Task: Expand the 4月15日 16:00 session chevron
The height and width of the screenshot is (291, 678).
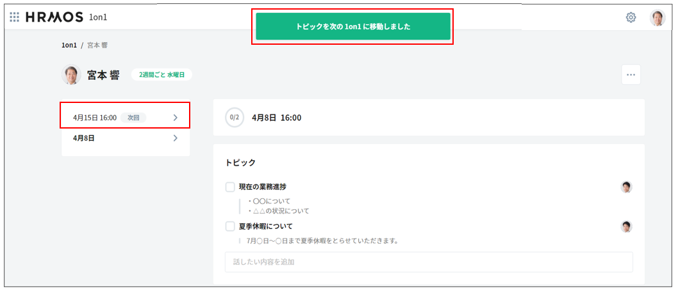Action: pyautogui.click(x=176, y=118)
